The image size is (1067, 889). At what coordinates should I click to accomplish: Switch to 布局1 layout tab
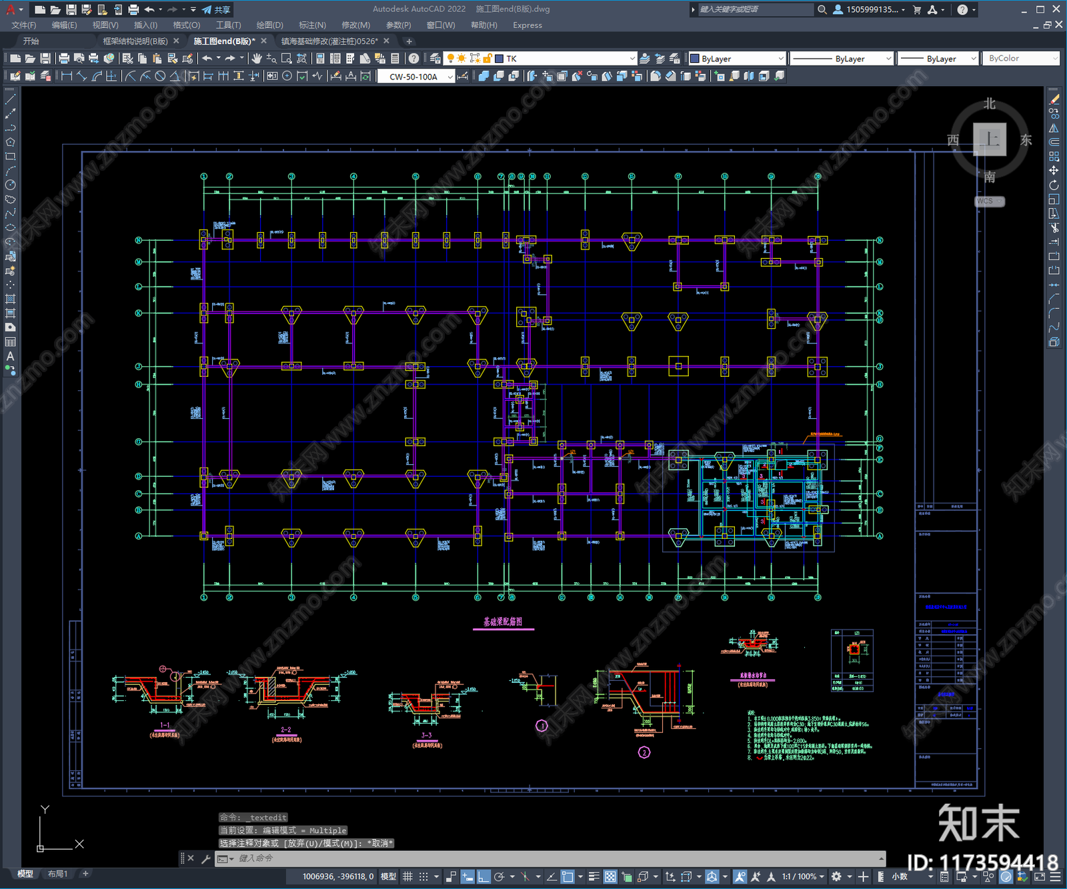tap(58, 874)
